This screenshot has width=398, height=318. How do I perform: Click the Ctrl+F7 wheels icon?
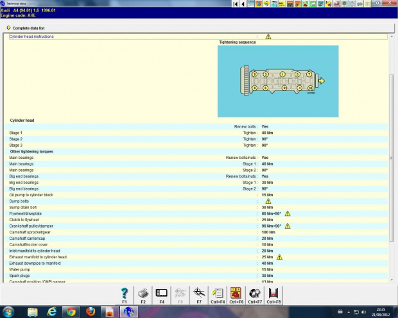tap(254, 294)
